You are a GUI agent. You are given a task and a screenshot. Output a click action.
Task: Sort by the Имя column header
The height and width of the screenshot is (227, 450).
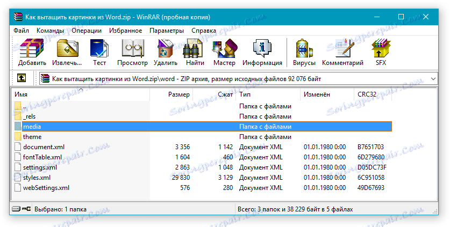point(81,94)
